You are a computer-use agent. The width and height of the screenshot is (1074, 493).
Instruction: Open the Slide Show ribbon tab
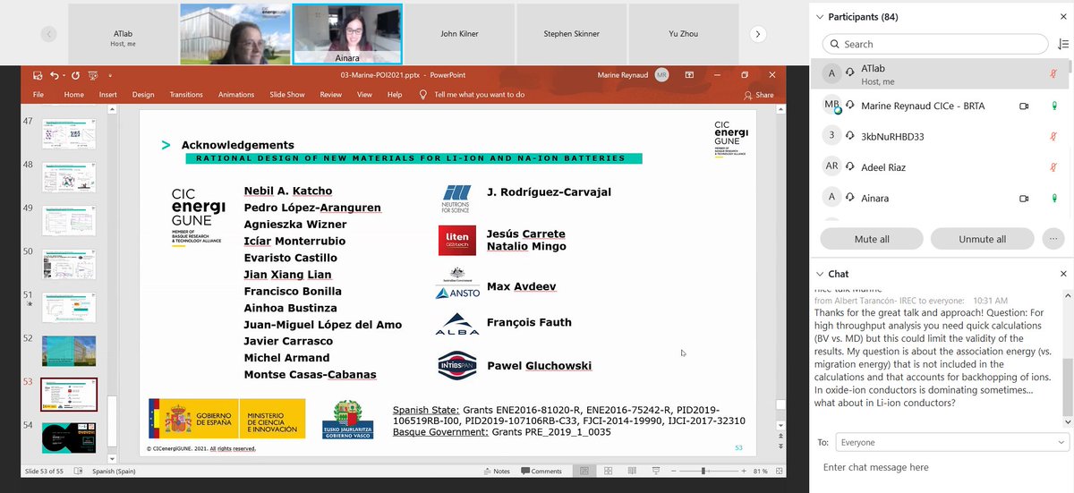tap(287, 95)
